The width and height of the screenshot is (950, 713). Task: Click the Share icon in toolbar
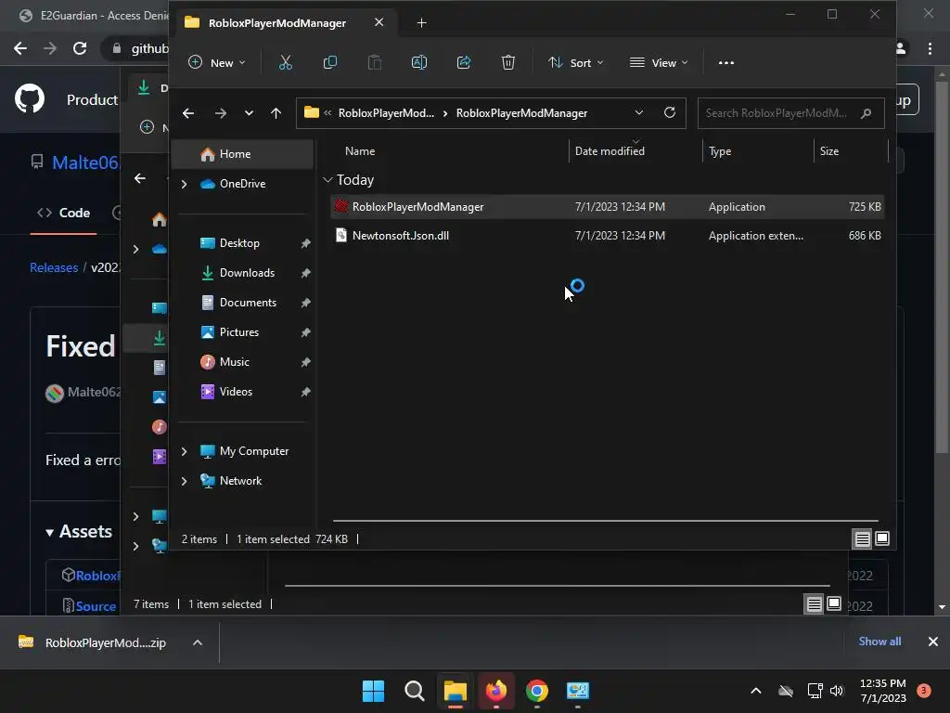[464, 62]
